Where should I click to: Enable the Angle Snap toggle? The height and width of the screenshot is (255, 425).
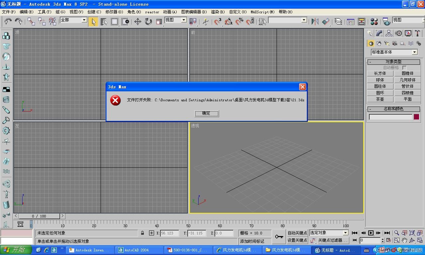click(228, 22)
